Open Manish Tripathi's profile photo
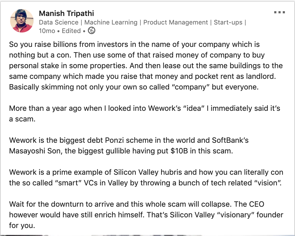 click(22, 21)
